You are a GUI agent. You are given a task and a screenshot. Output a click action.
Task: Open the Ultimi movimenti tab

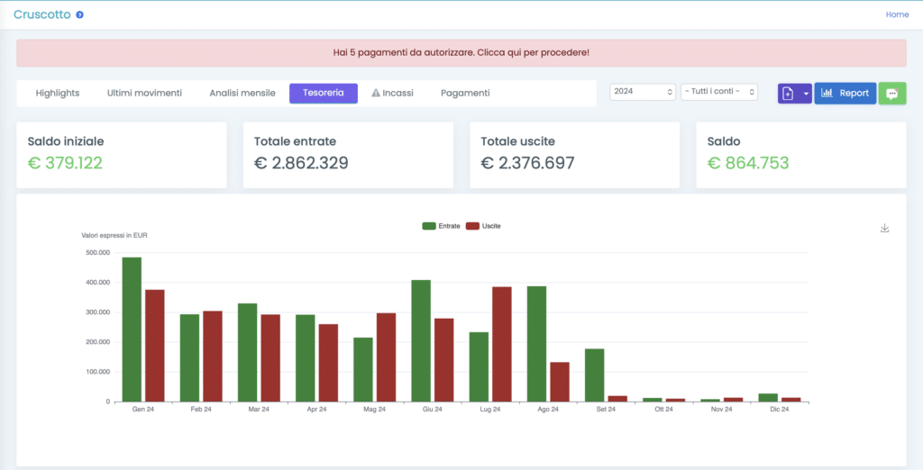[144, 93]
